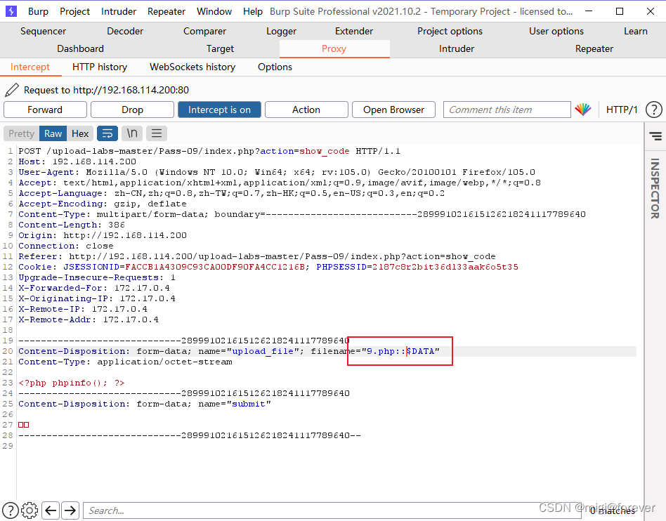Open the Learn tab
666x521 pixels.
click(x=635, y=31)
